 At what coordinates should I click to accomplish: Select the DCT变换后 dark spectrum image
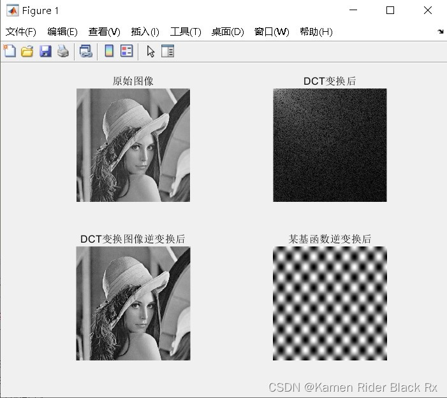(330, 145)
